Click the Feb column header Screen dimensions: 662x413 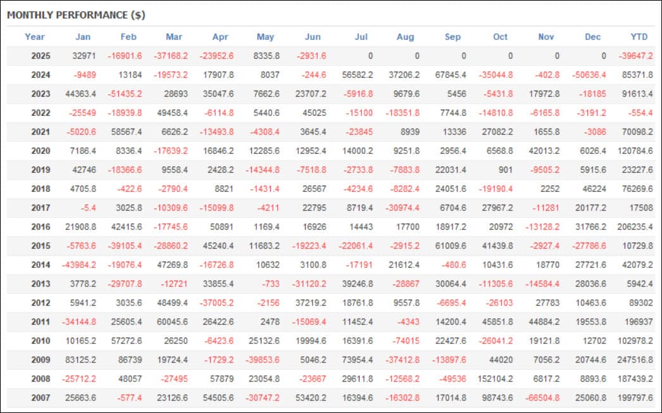tap(128, 37)
